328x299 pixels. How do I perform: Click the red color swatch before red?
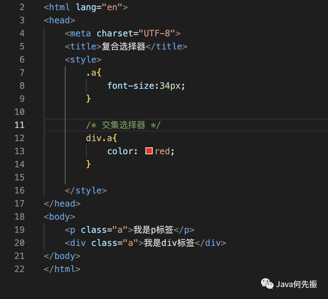coord(149,151)
